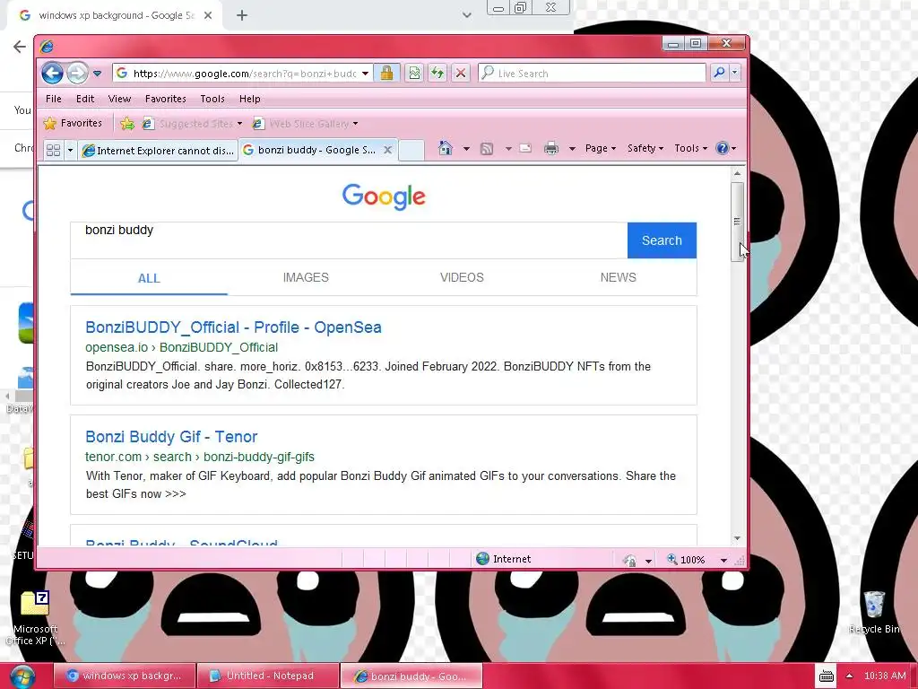This screenshot has height=689, width=918.
Task: Click the blue Help question mark icon
Action: click(x=723, y=148)
